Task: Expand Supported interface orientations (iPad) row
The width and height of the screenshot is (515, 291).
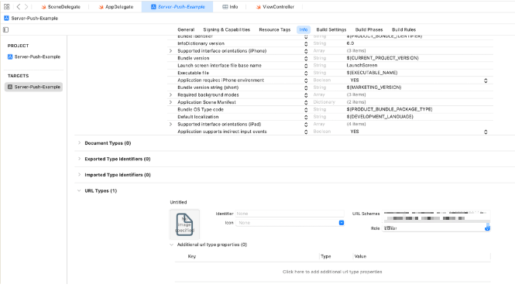Action: [x=170, y=125]
